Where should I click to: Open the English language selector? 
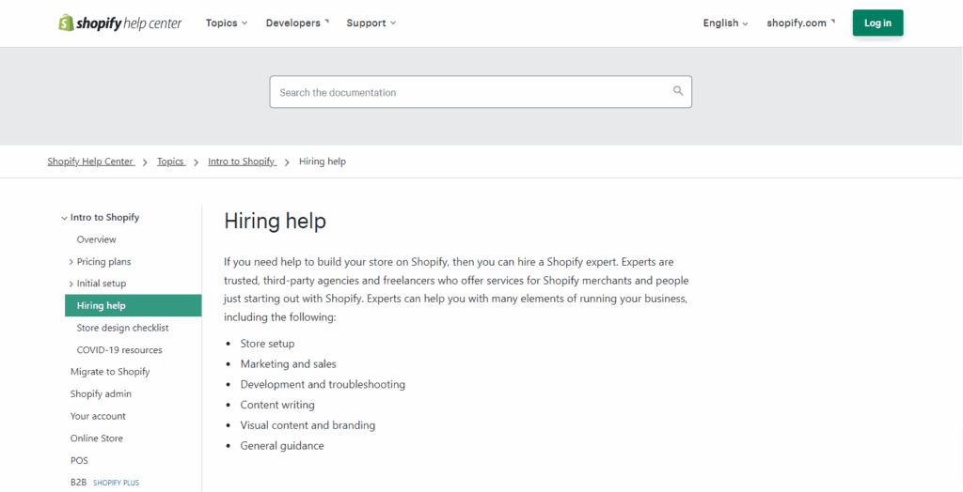[725, 23]
